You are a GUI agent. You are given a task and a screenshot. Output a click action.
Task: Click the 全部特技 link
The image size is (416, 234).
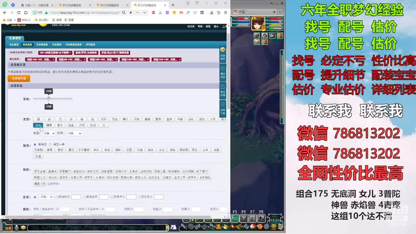tap(53, 184)
